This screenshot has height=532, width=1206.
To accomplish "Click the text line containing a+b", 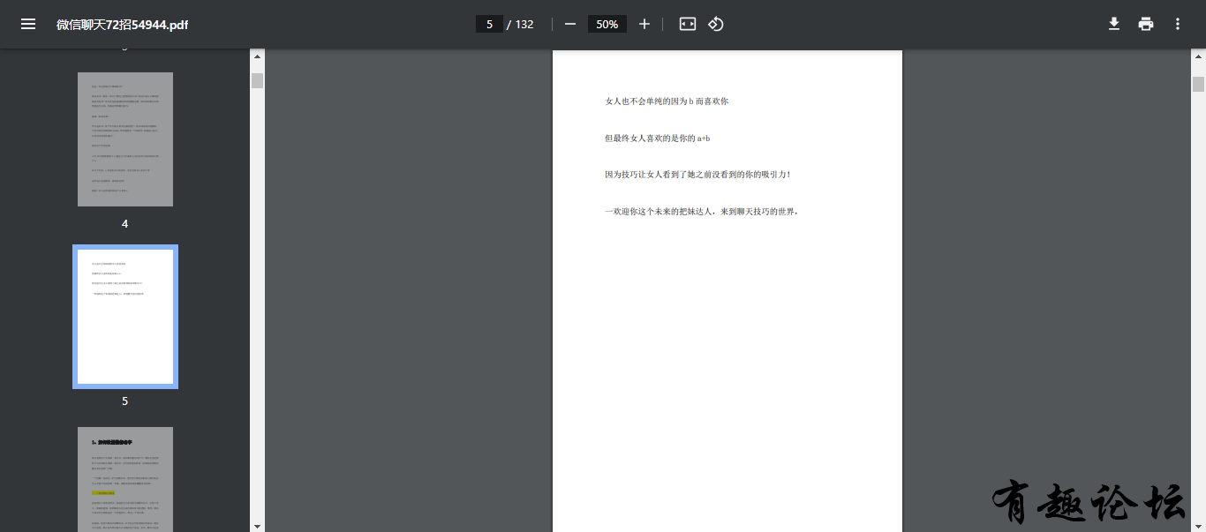I will 658,139.
